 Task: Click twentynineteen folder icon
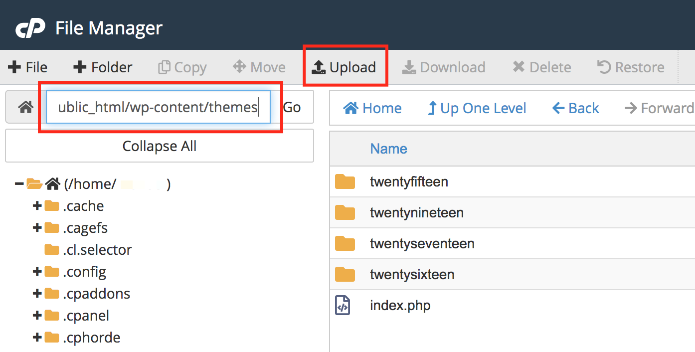tap(345, 212)
